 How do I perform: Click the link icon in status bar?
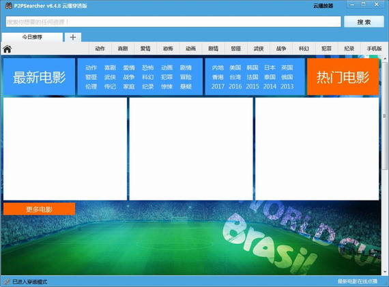click(7, 282)
